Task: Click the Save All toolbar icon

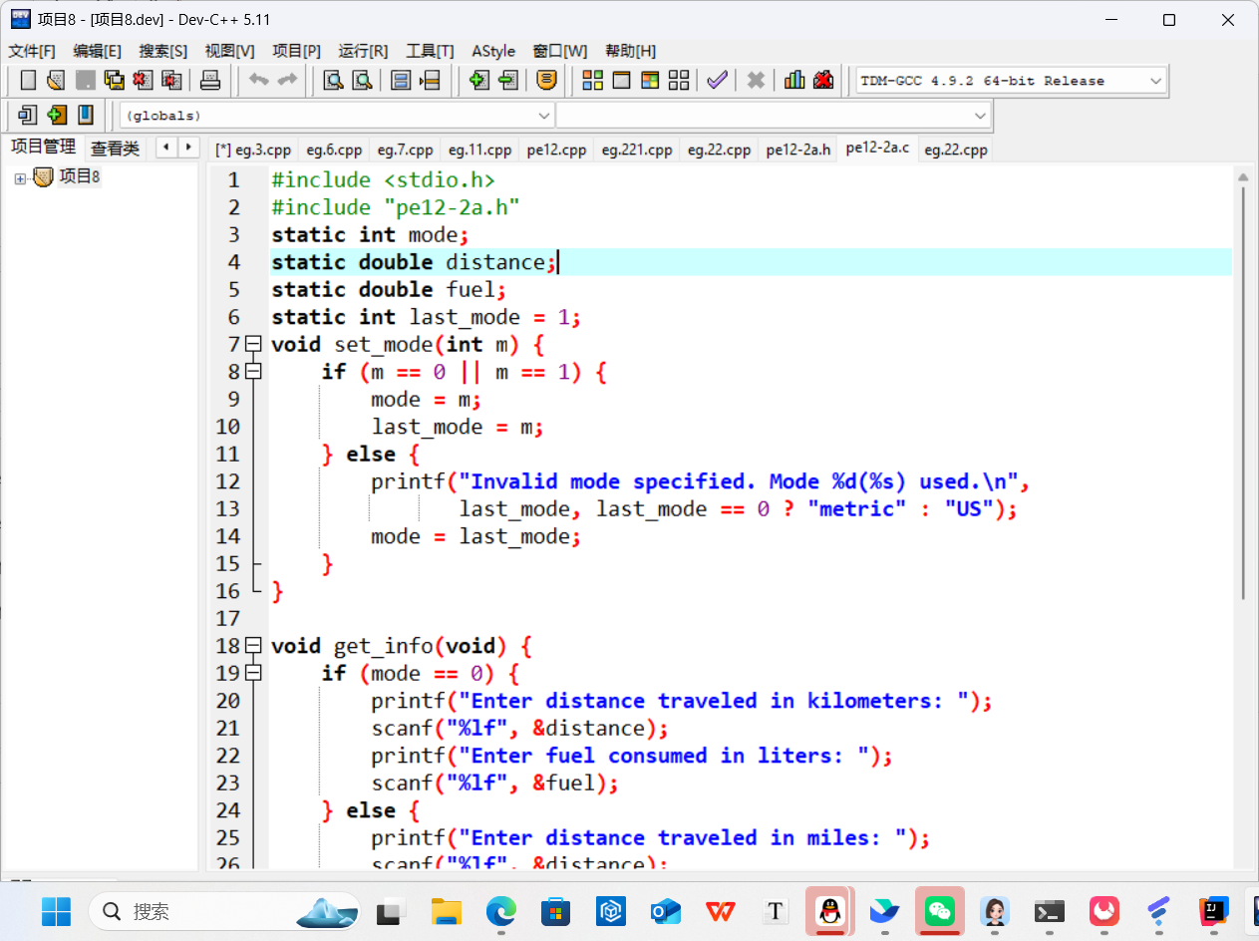Action: pos(115,81)
